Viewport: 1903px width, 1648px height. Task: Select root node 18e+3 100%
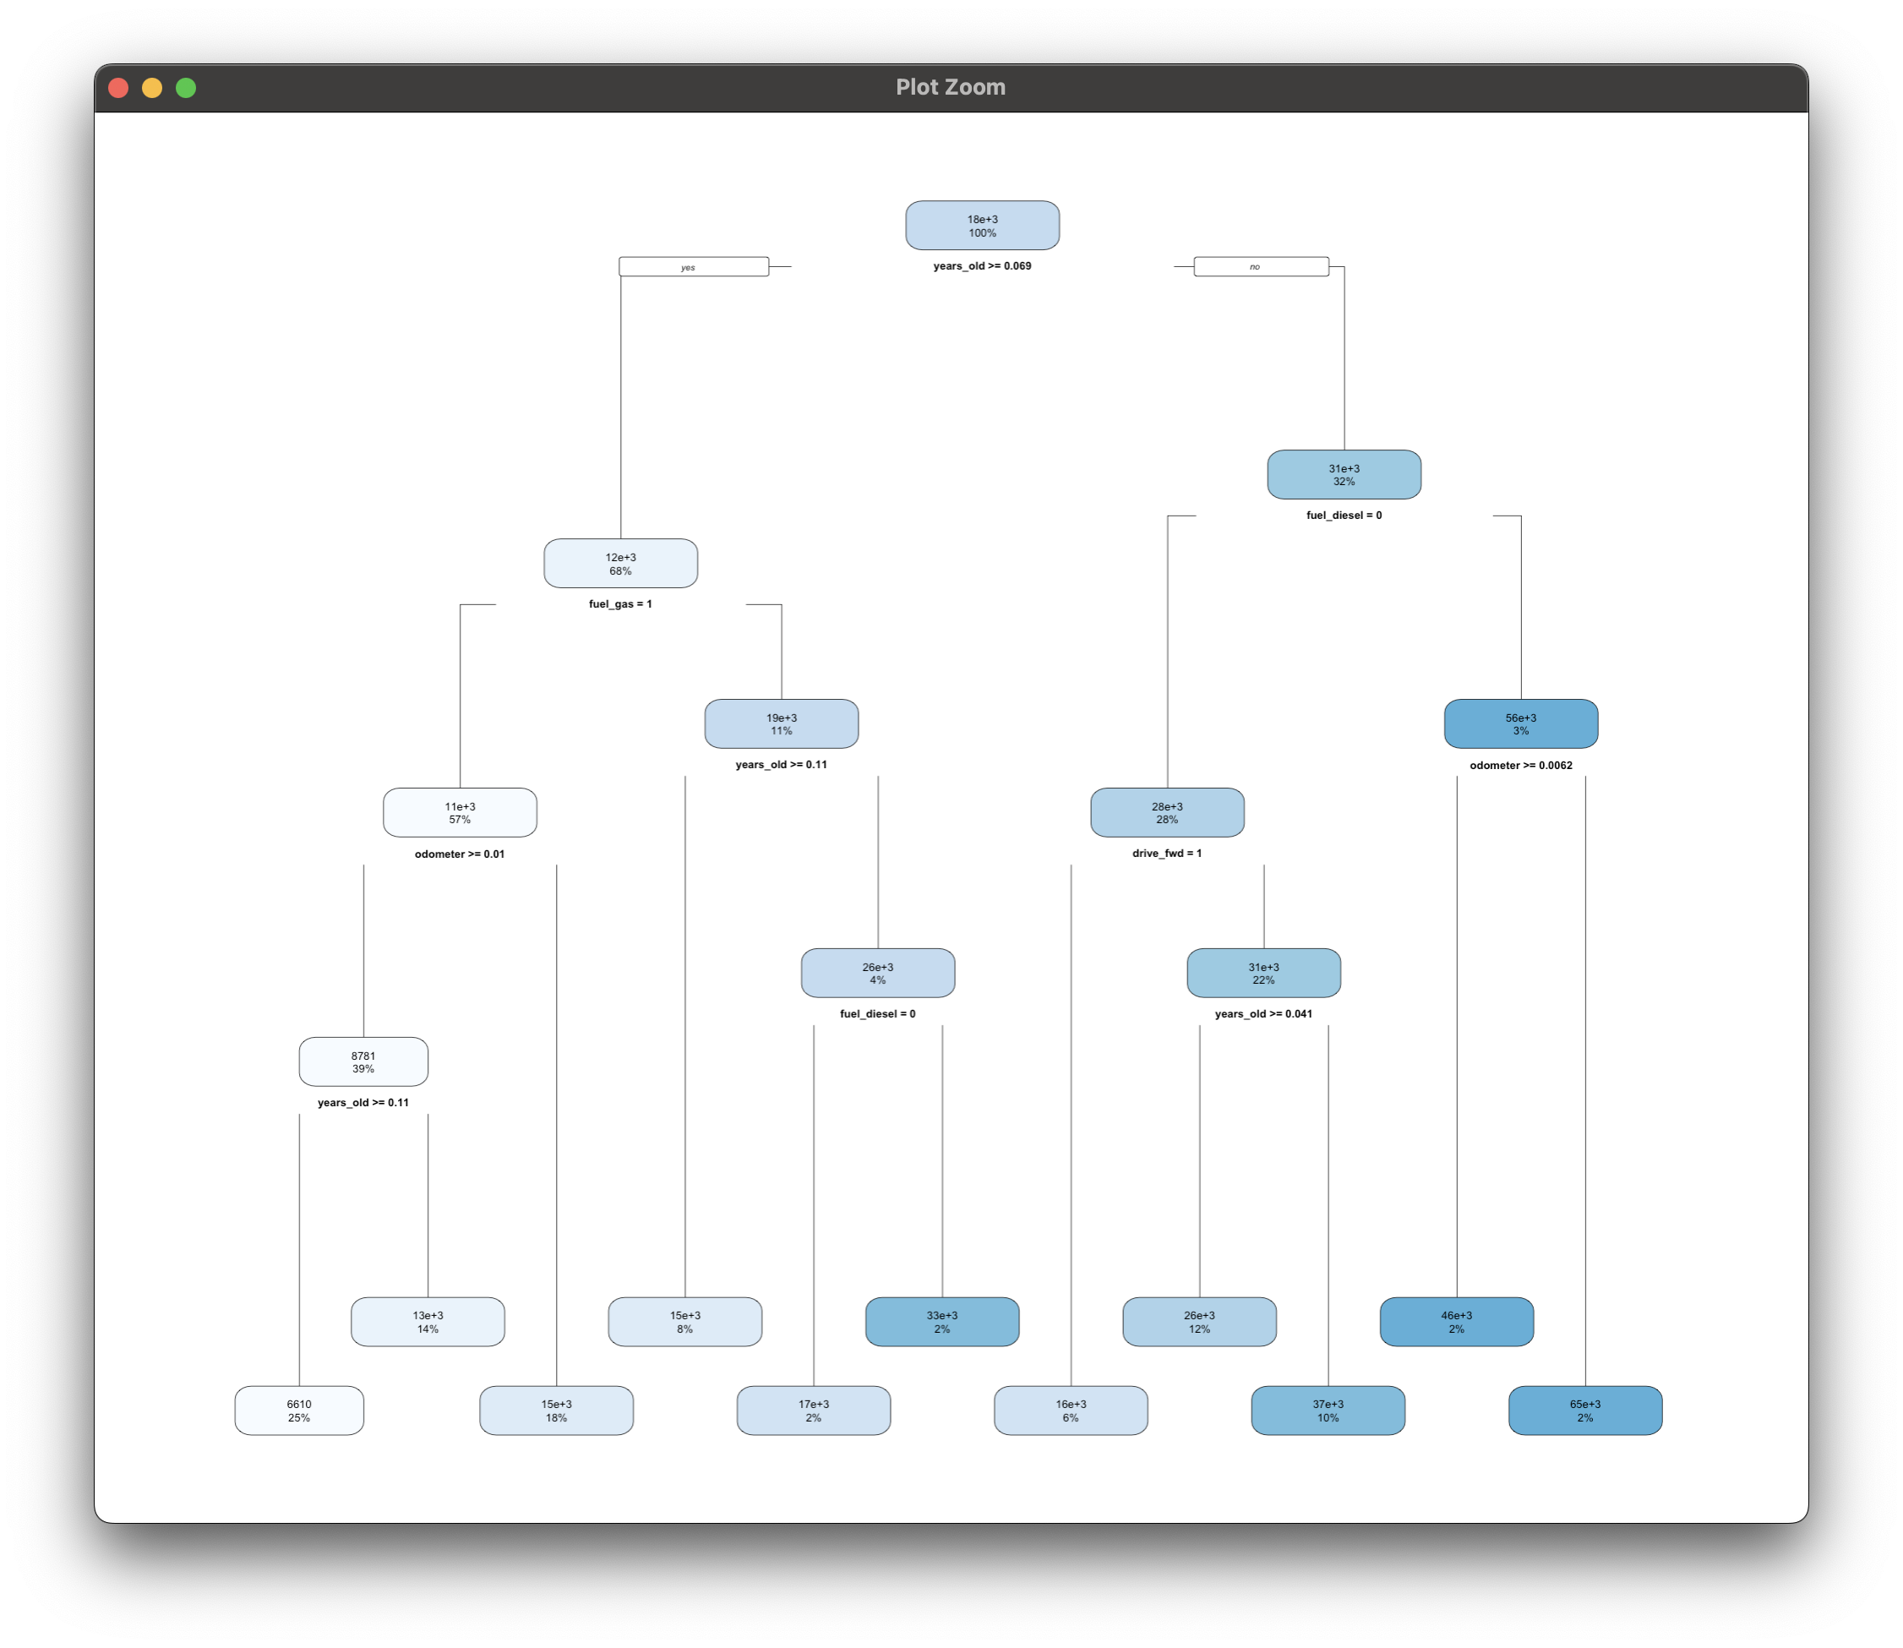pos(982,226)
